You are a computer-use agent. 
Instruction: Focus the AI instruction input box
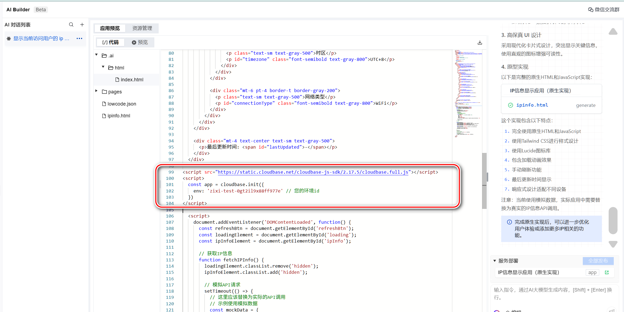pos(555,294)
